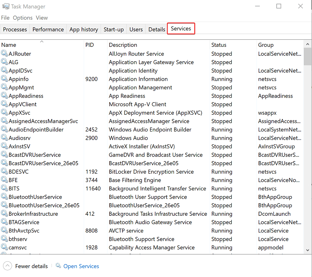Image resolution: width=312 pixels, height=277 pixels.
Task: Open the File menu
Action: tap(5, 18)
